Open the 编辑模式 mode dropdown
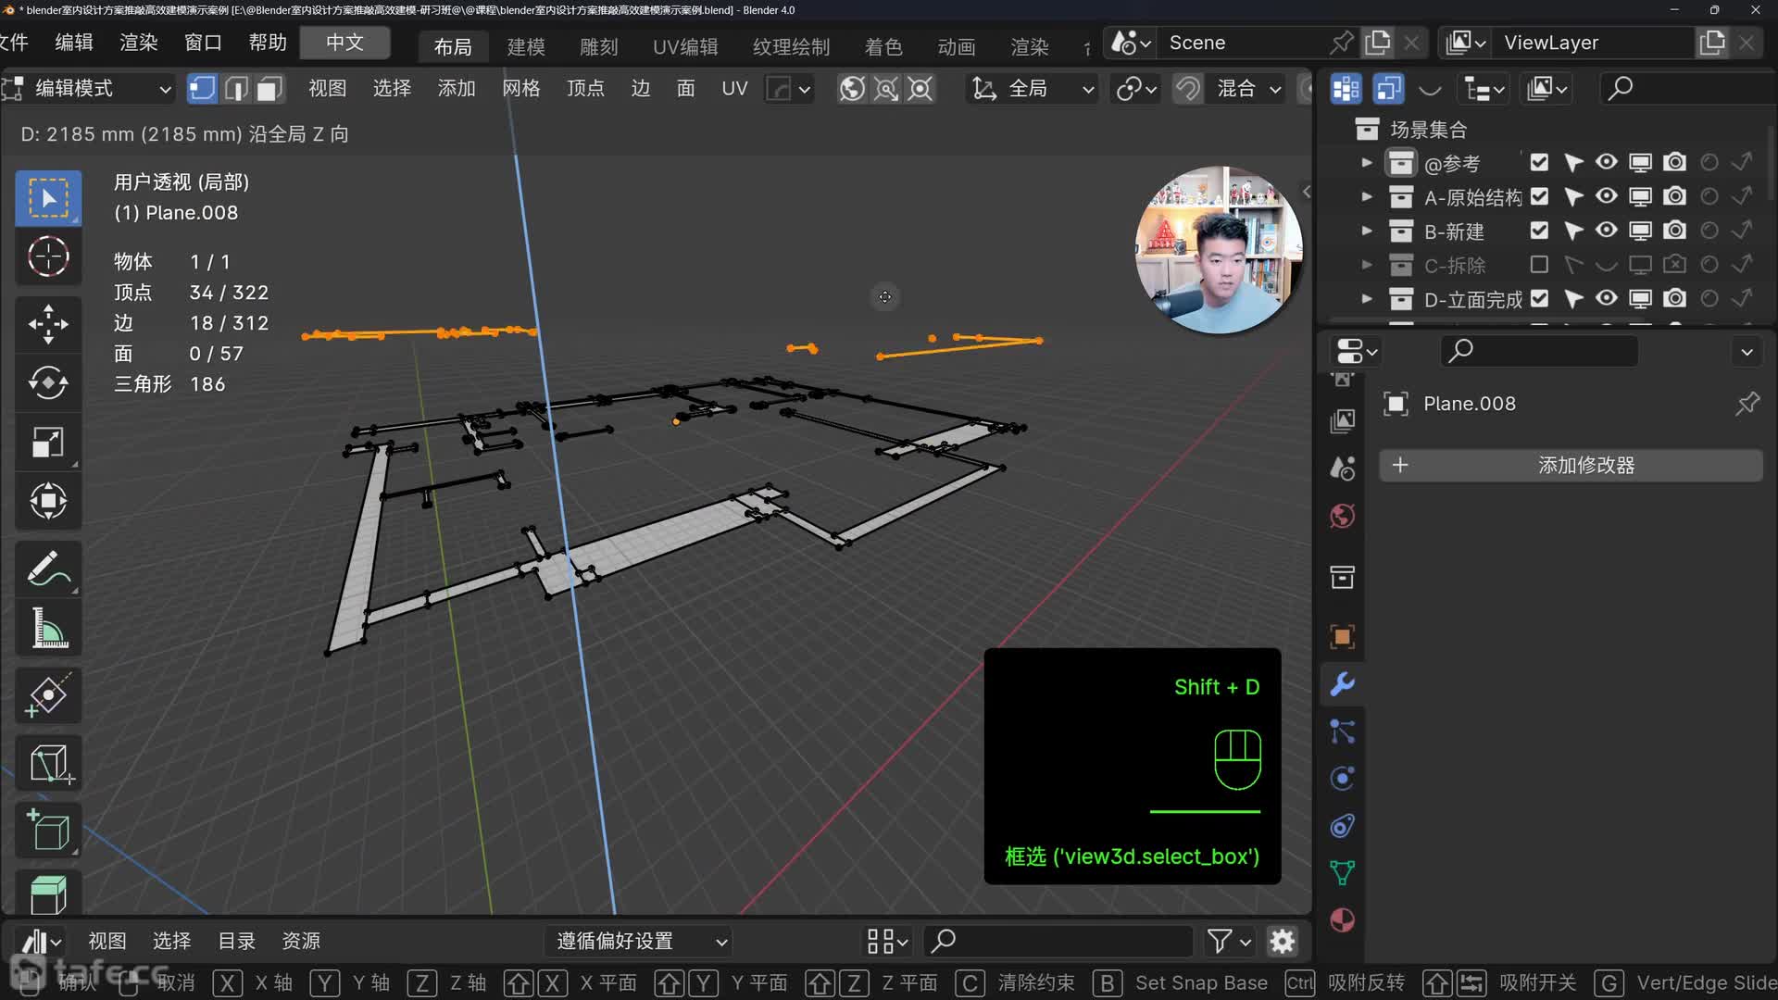Image resolution: width=1778 pixels, height=1000 pixels. coord(89,89)
